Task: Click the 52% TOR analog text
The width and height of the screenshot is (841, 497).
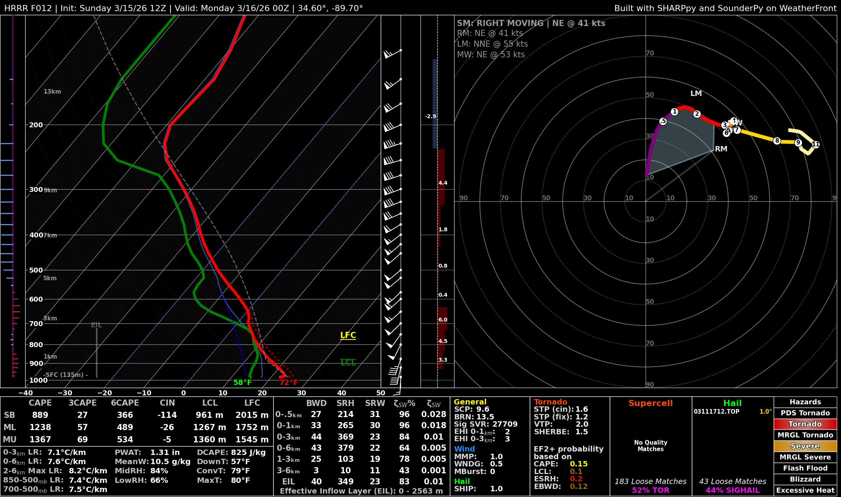Action: [x=650, y=490]
